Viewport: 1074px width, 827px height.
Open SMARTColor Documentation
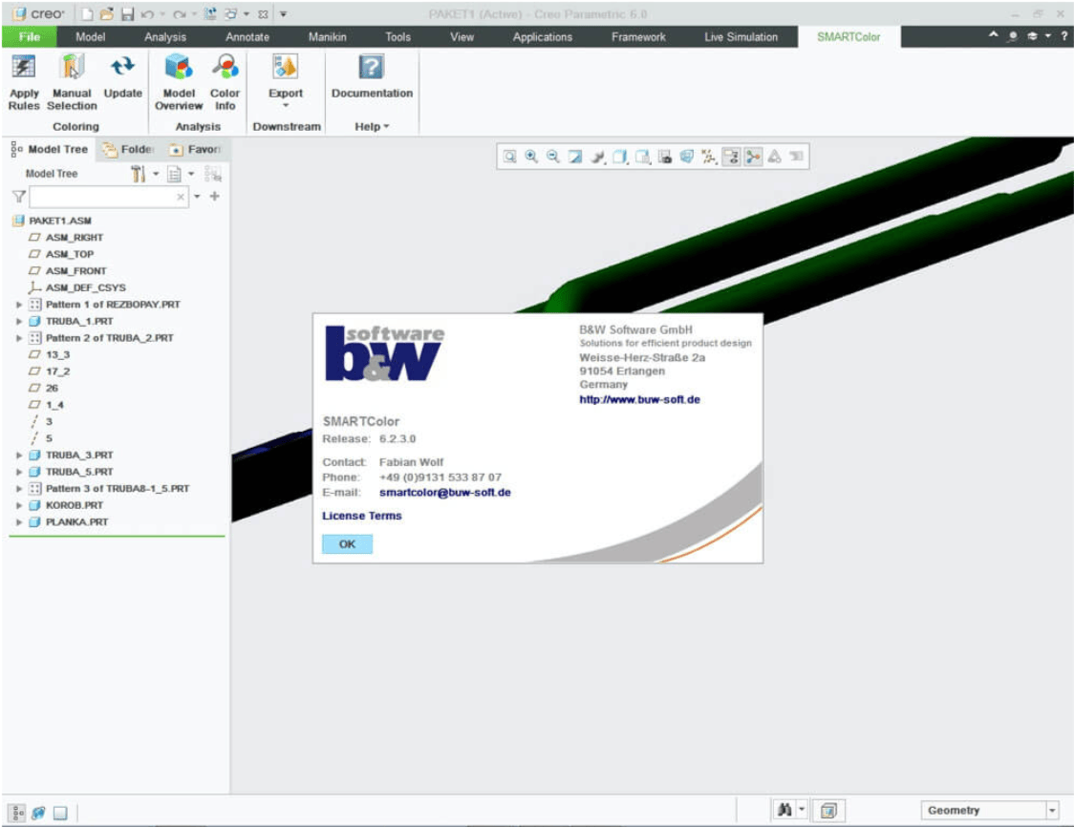tap(372, 76)
